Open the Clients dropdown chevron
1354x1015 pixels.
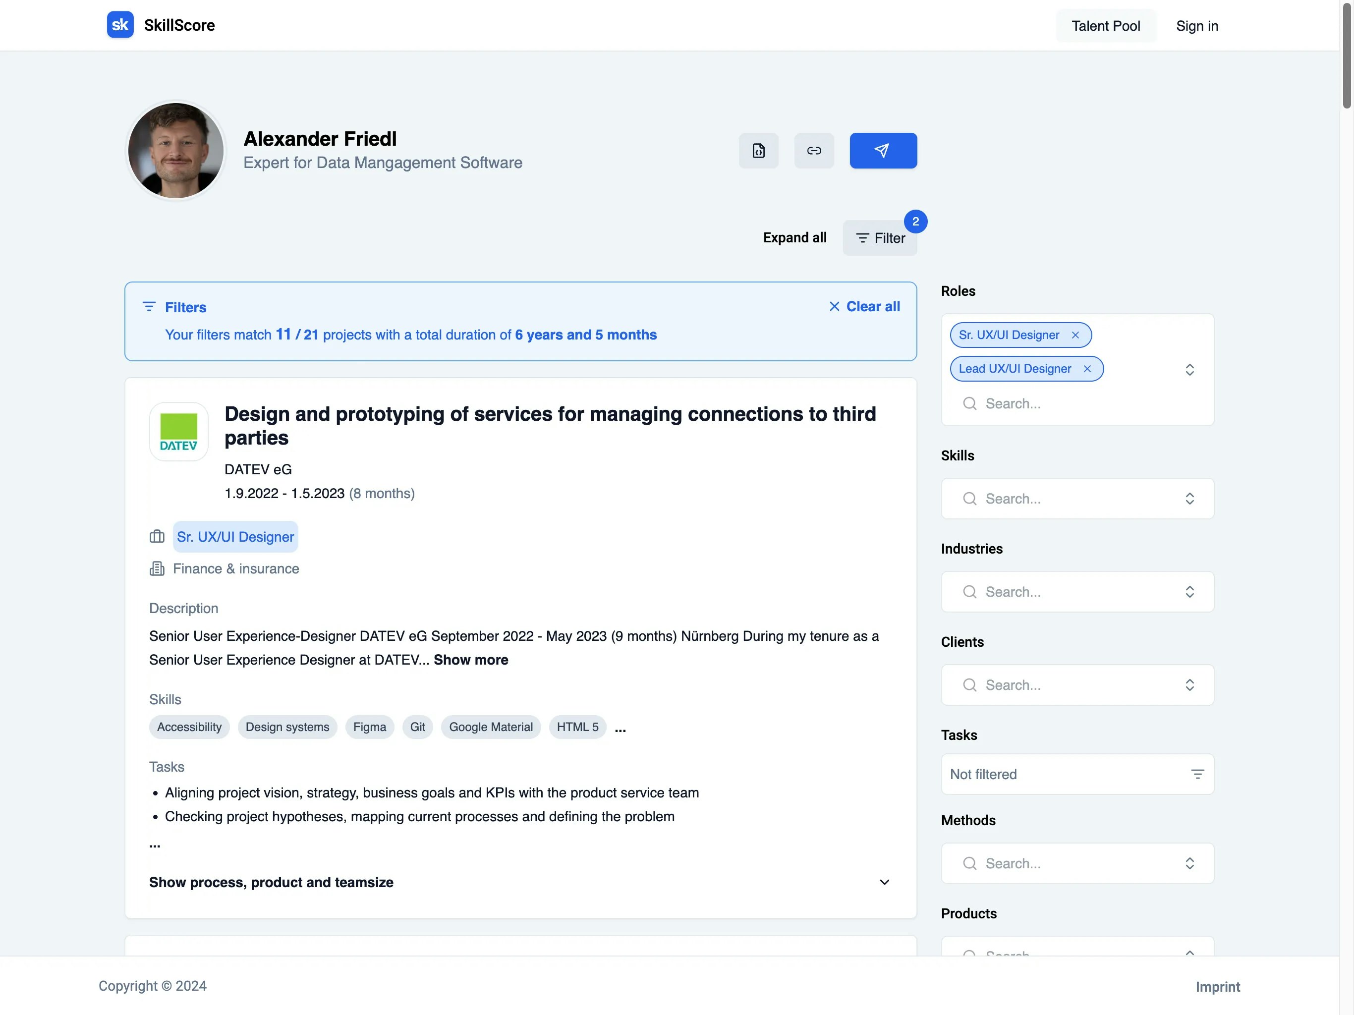coord(1189,685)
